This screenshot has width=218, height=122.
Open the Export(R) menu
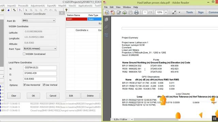point(51,6)
